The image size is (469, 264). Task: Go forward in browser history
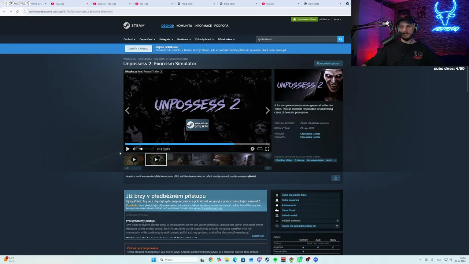point(11,11)
